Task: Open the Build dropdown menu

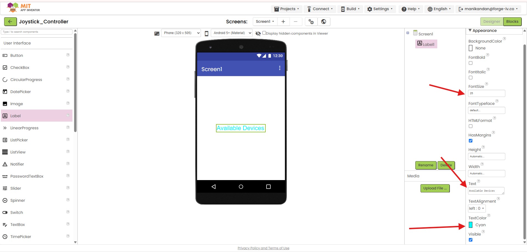Action: click(x=350, y=9)
